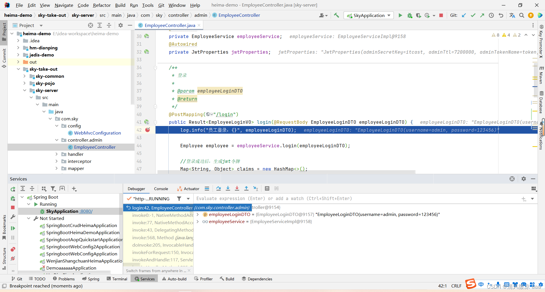Open the :8080/ link for SkyApplication
Viewport: 545px width, 292px height.
pos(86,211)
